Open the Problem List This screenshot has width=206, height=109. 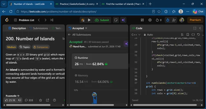pyautogui.click(x=24, y=20)
